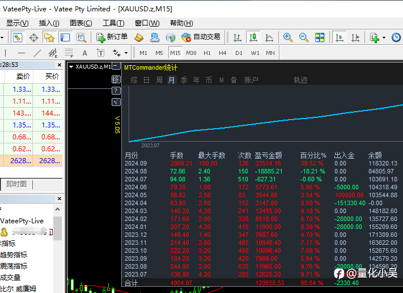Screen dimensions: 403x293
Task: Toggle the 自动交易 auto trading button
Action: 201,37
